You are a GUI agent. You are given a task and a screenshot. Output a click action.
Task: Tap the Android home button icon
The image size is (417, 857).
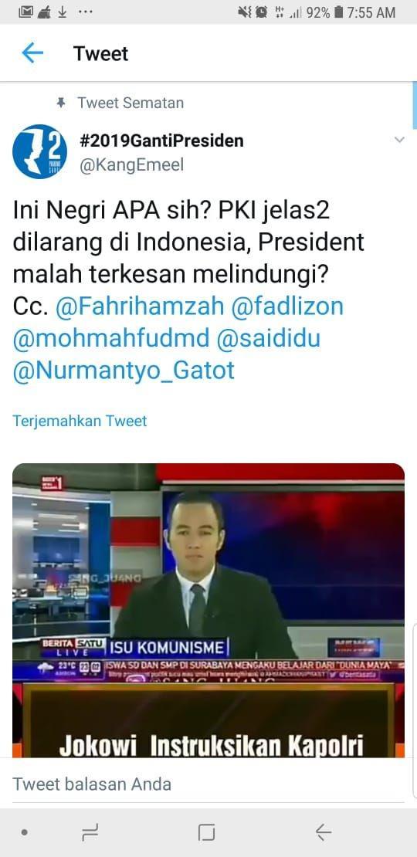click(207, 832)
